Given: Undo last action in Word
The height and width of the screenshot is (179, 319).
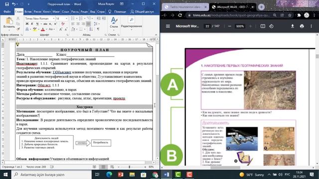Looking at the screenshot, I should [13, 4].
